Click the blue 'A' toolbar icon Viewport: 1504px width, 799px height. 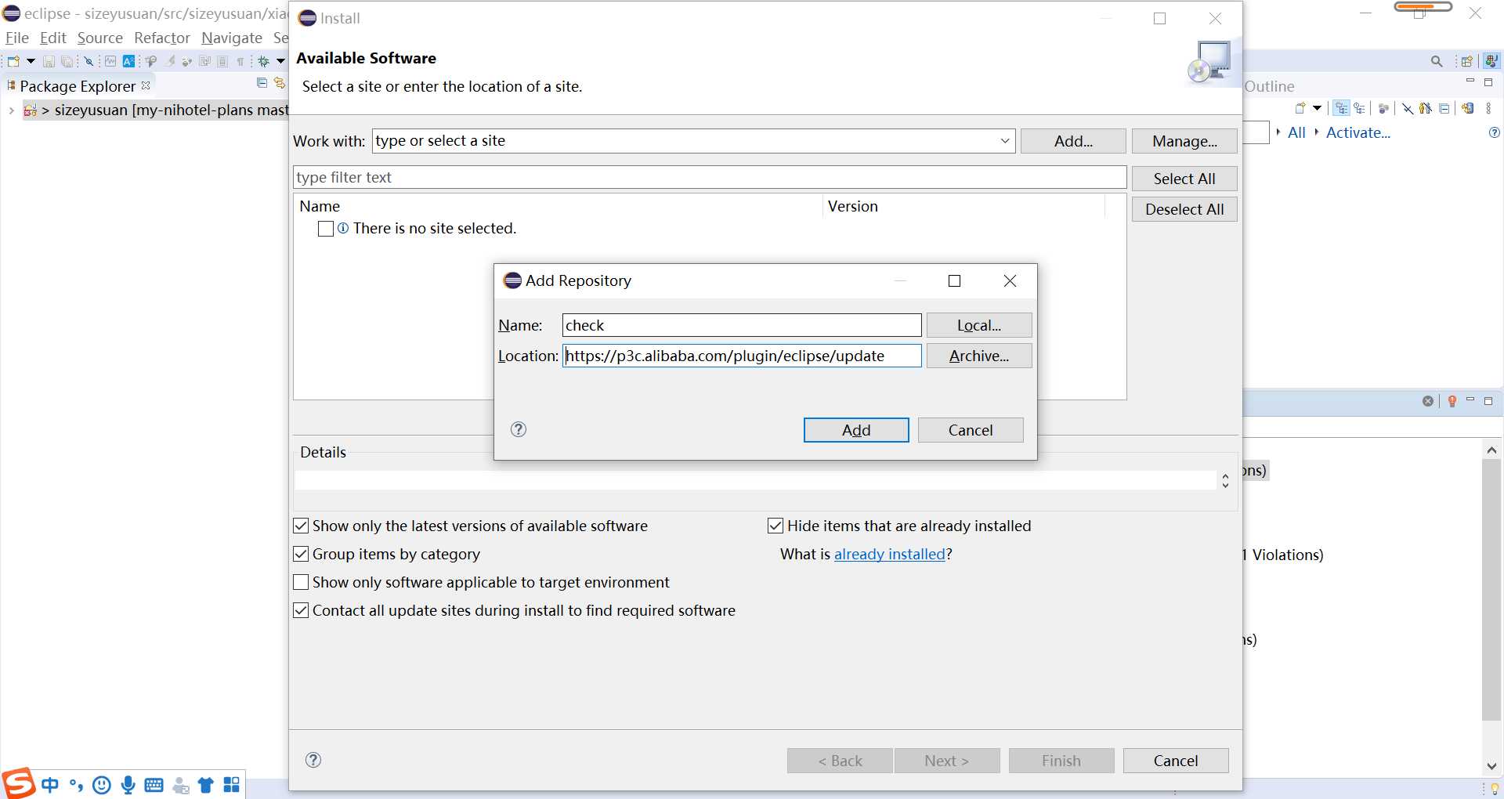(x=128, y=61)
